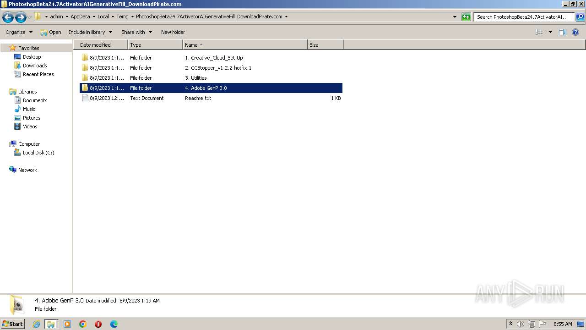This screenshot has height=330, width=586.
Task: Click the search magnifier icon
Action: 580,17
